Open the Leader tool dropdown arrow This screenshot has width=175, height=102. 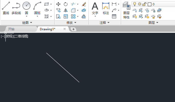(118, 10)
